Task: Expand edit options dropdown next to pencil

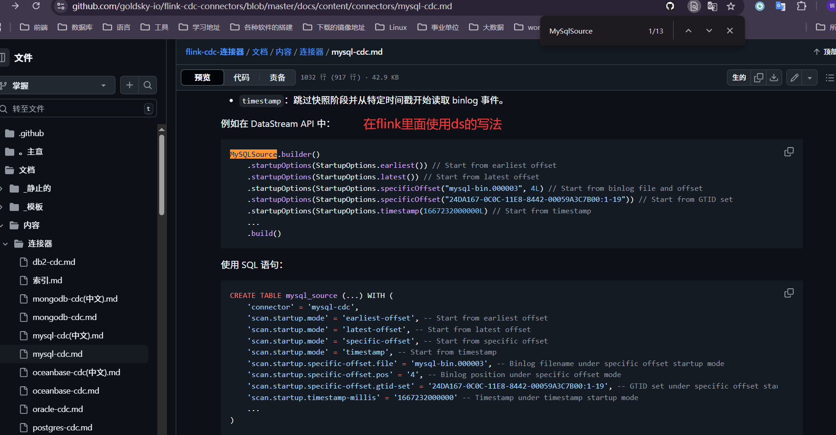Action: [x=809, y=77]
